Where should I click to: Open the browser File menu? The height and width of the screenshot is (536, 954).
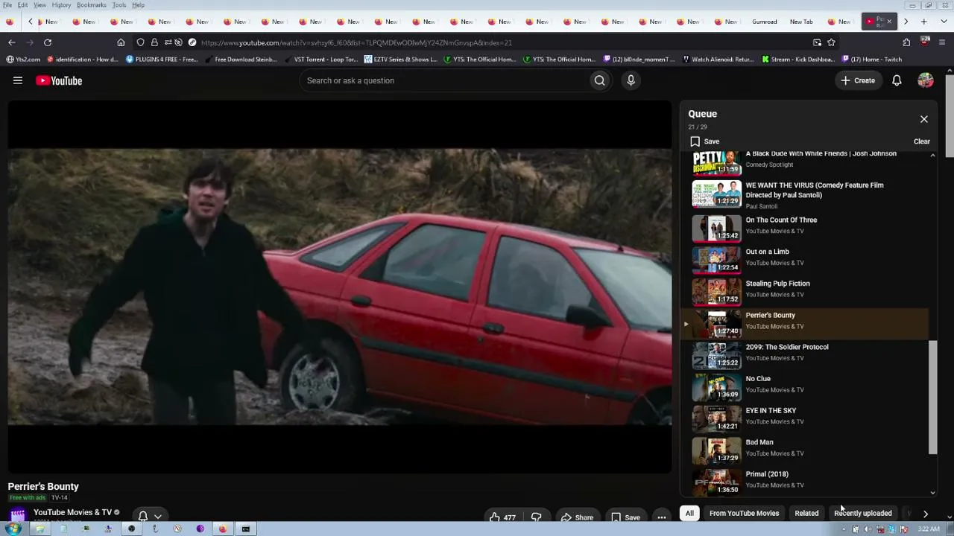(7, 5)
